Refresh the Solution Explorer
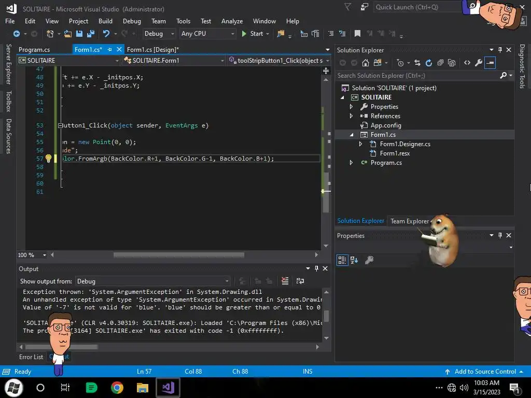Image resolution: width=531 pixels, height=398 pixels. [x=429, y=63]
